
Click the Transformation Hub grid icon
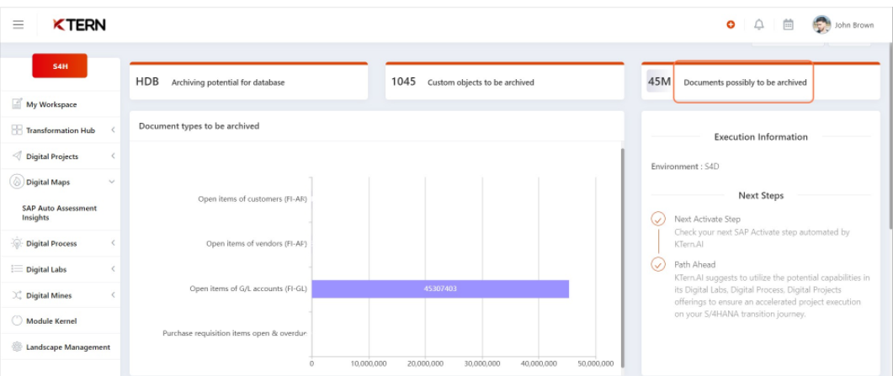17,130
